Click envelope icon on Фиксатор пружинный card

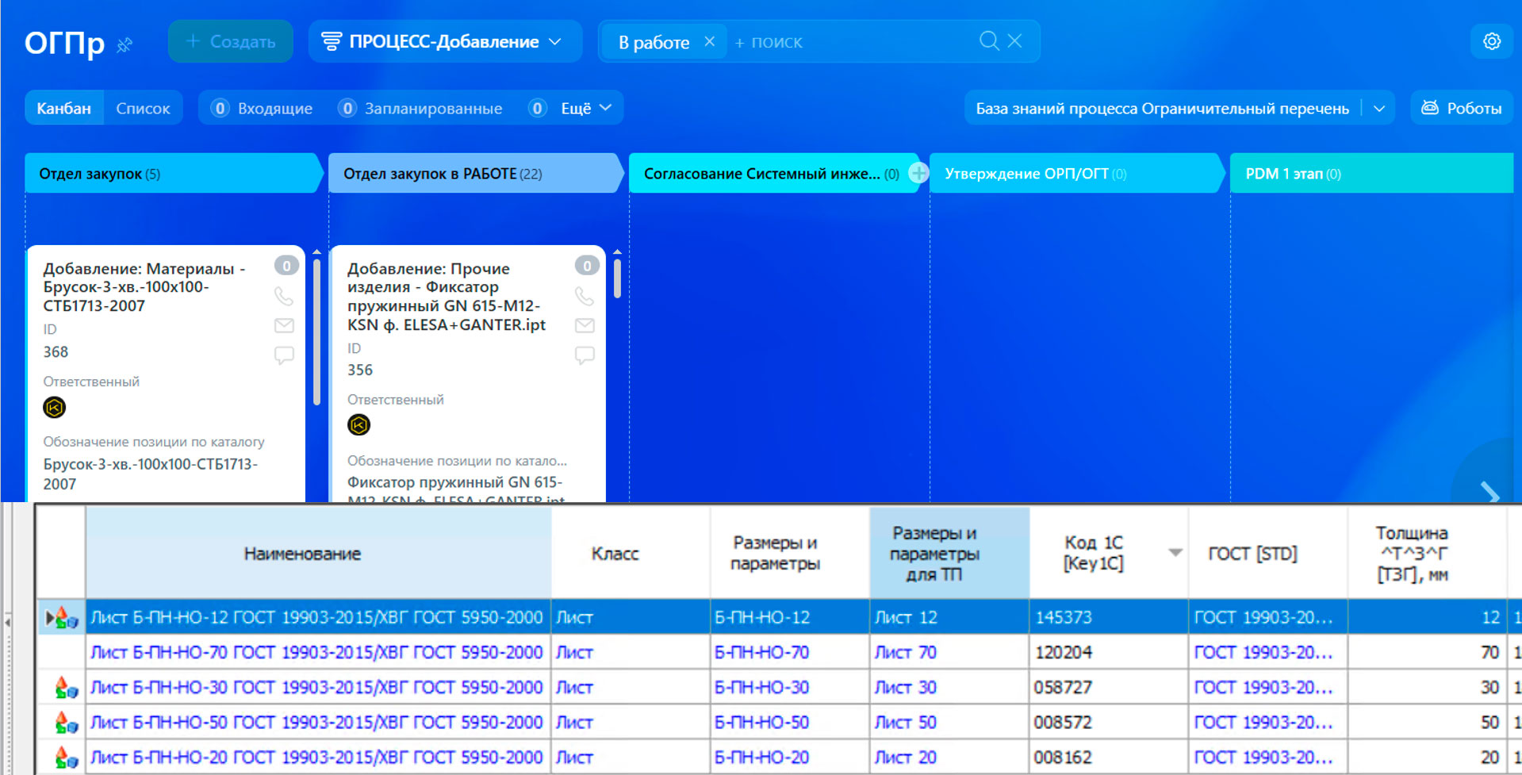coord(585,325)
